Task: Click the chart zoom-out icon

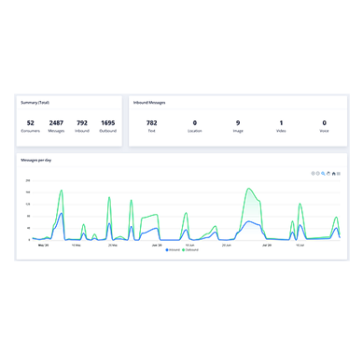Action: (x=318, y=174)
